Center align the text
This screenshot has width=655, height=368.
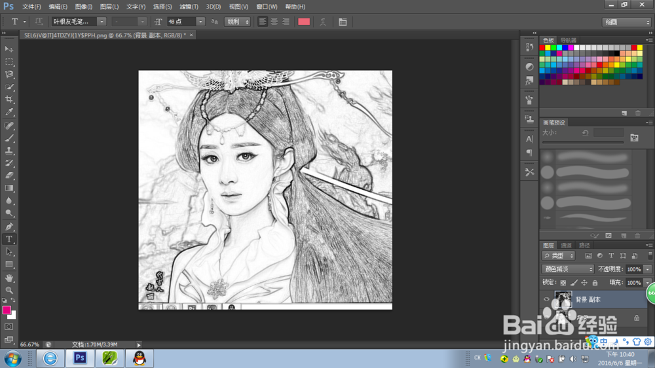274,22
